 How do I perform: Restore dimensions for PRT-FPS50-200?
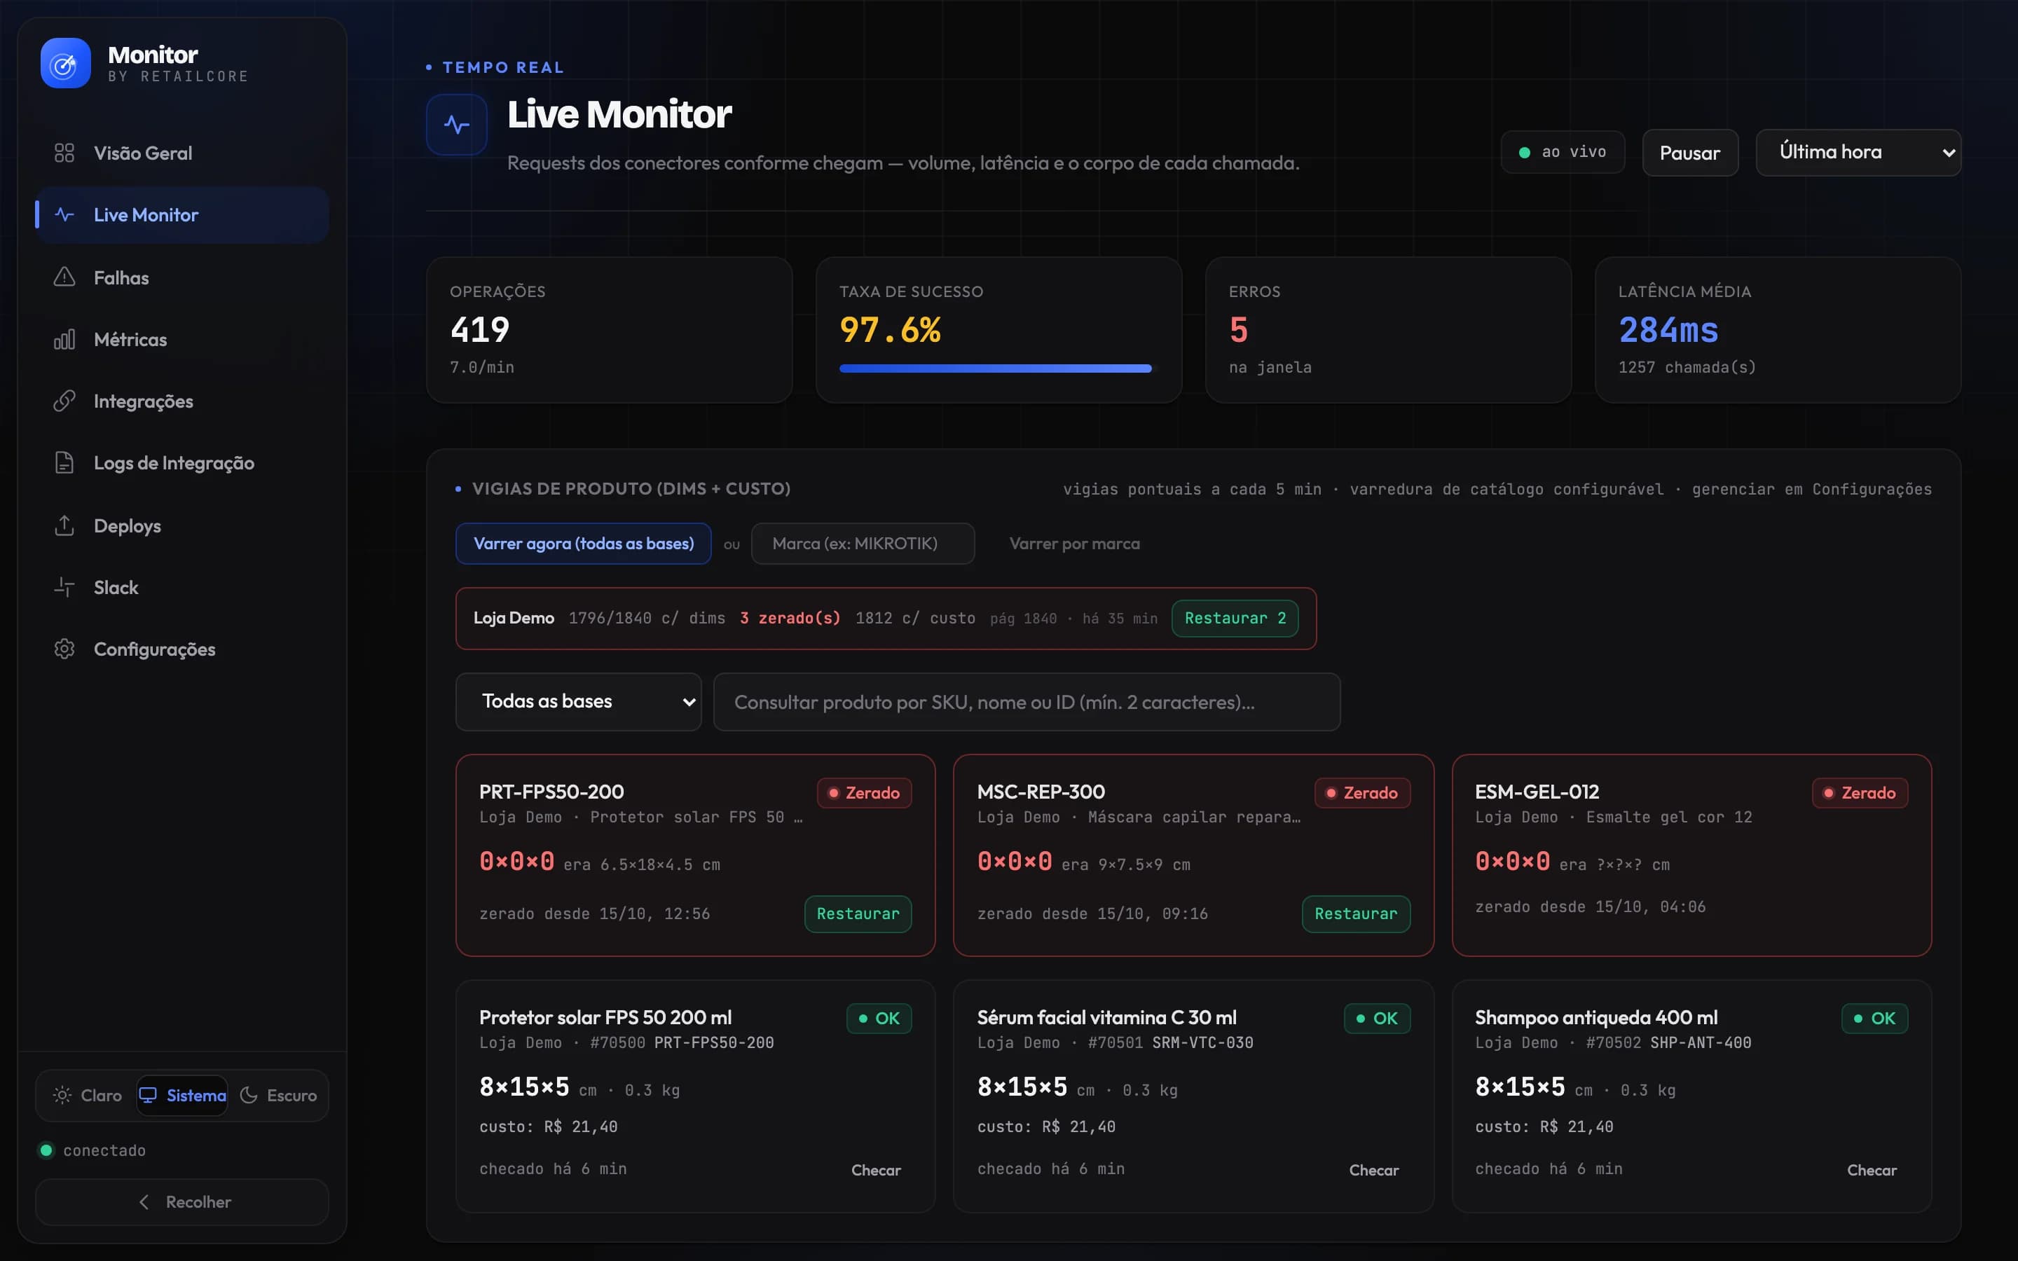pos(858,914)
